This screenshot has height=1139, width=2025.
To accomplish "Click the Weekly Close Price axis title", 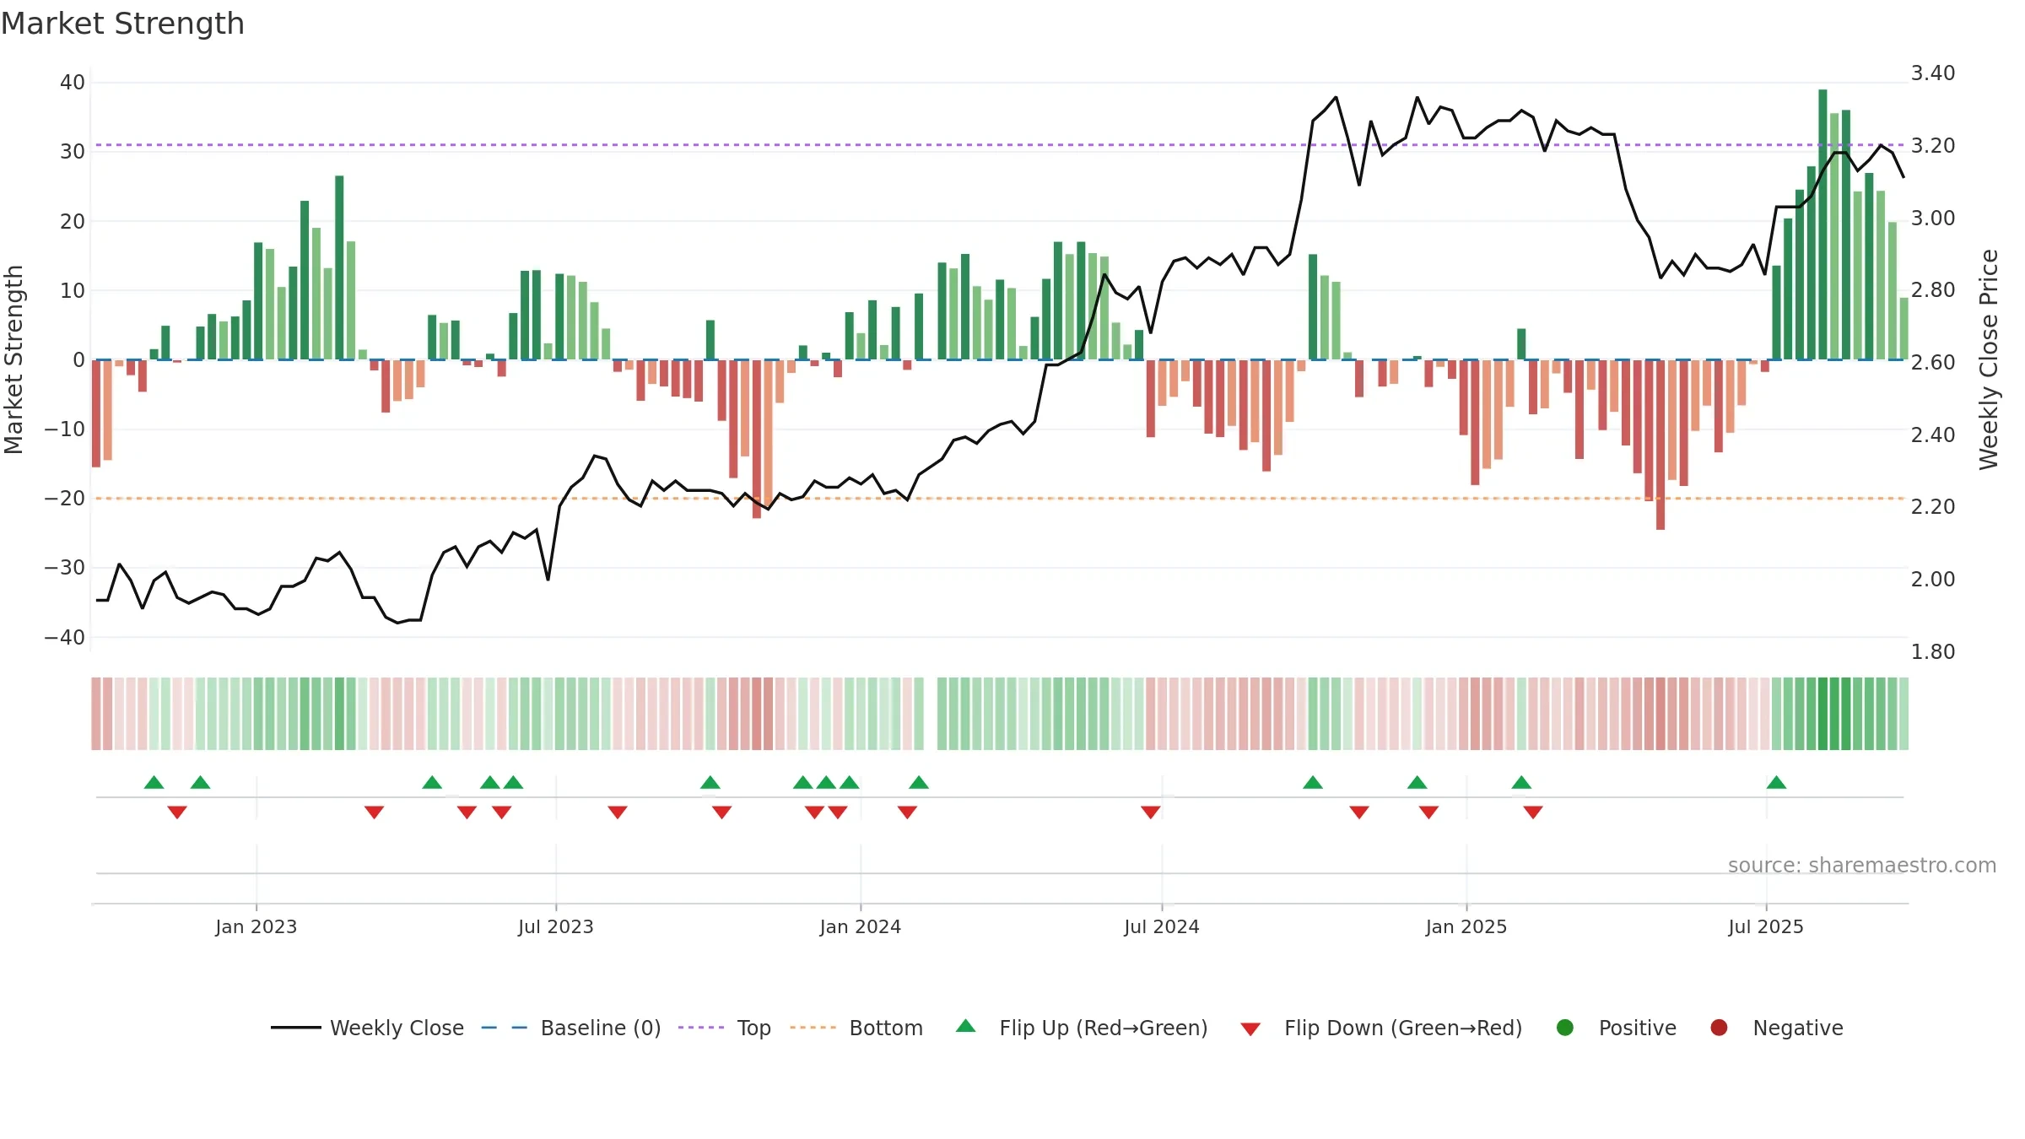I will click(1989, 359).
